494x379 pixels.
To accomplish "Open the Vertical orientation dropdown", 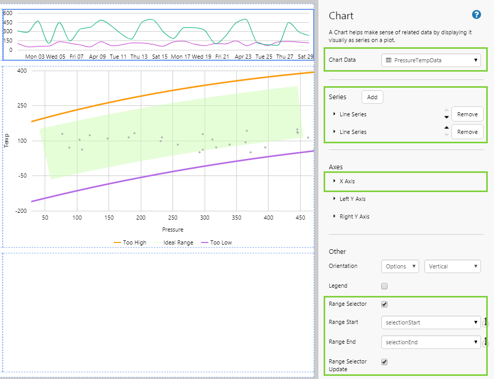I will pos(452,266).
